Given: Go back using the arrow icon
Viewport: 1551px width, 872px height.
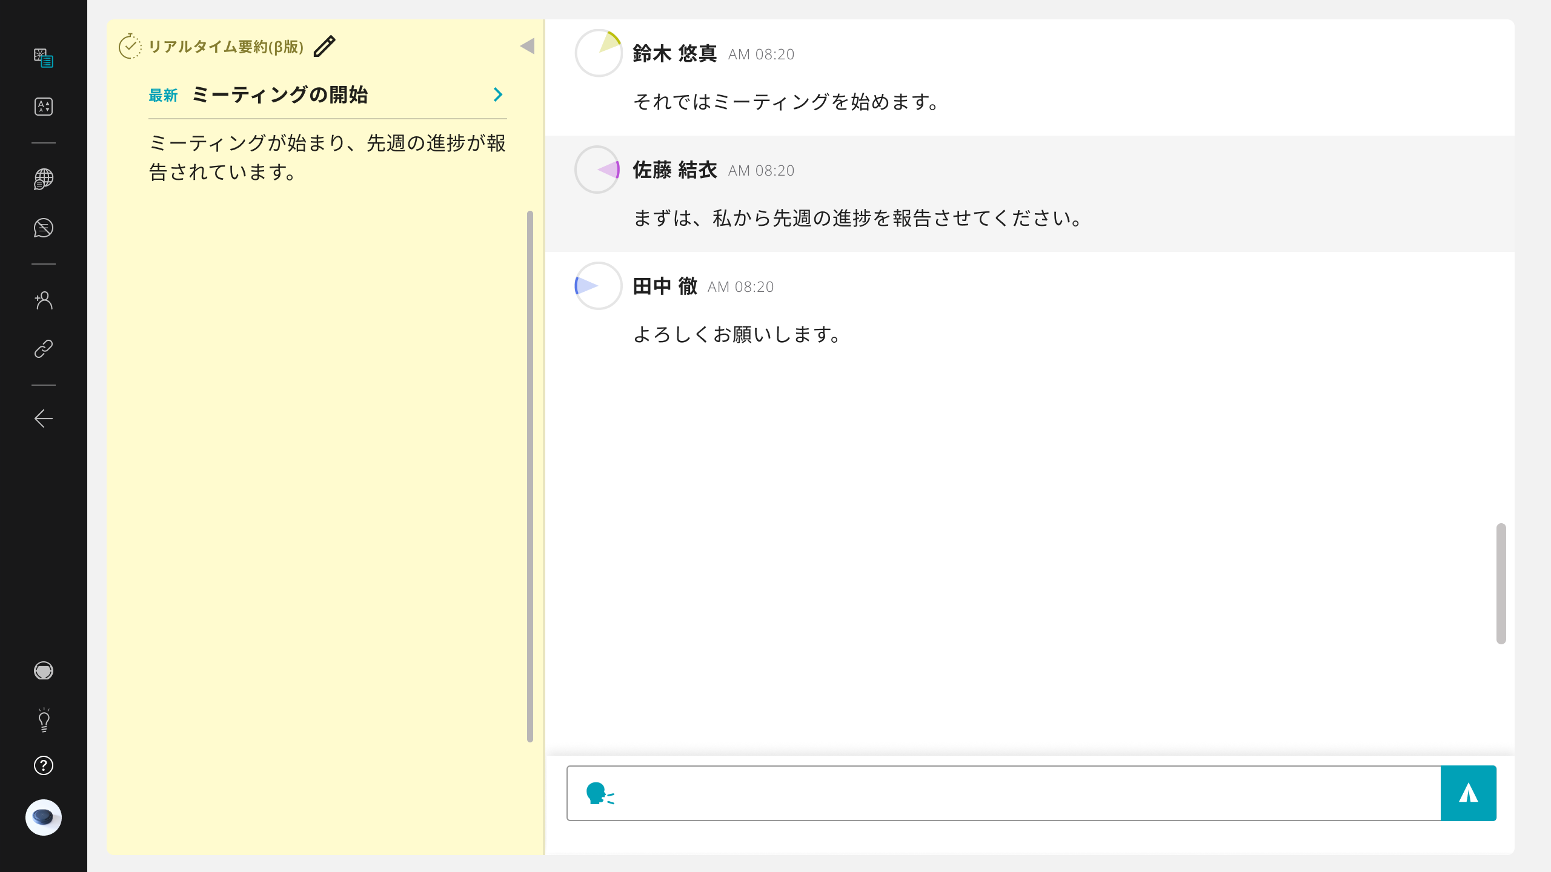Looking at the screenshot, I should (43, 418).
